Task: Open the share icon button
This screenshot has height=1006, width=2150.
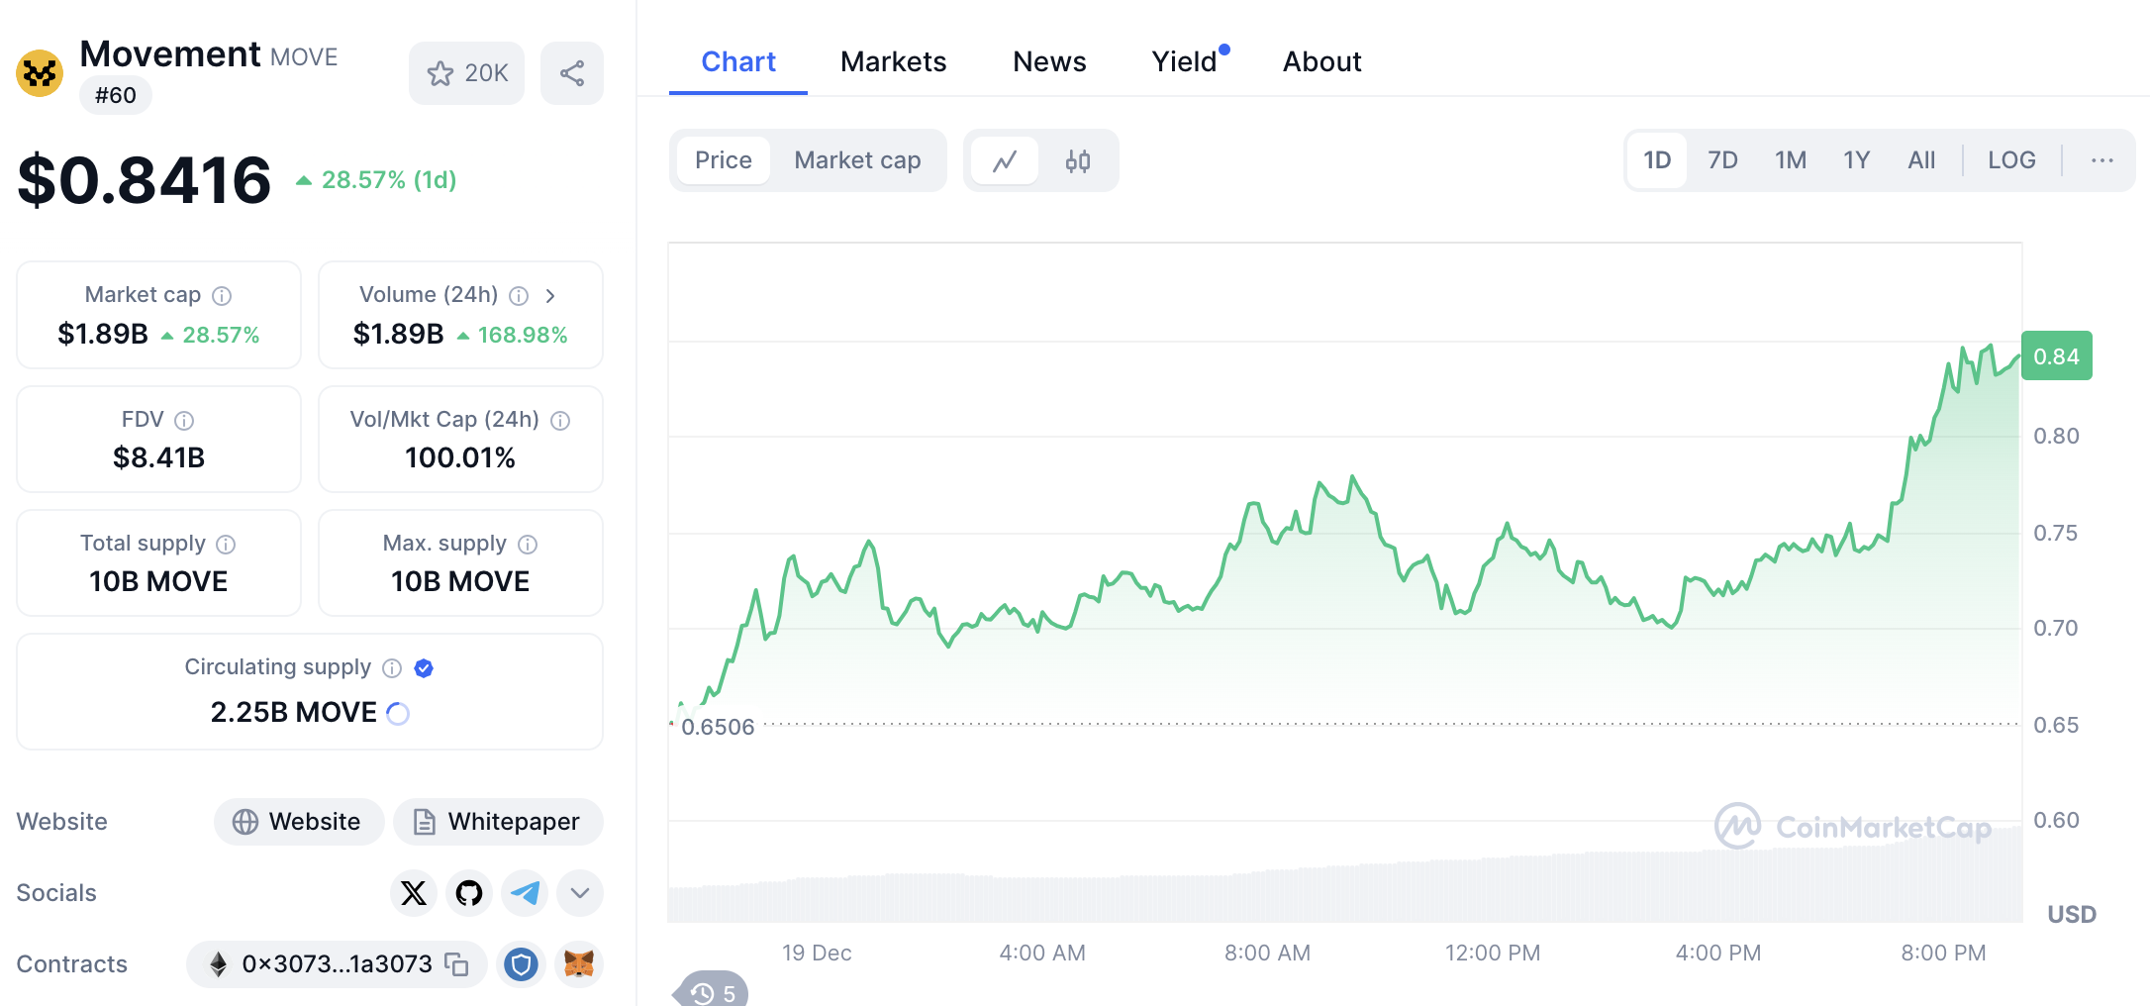Action: [572, 73]
